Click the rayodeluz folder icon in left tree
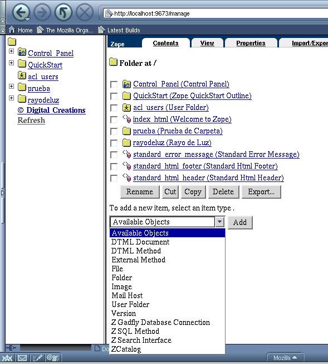Screen dimensions: 328x364 tap(22, 99)
